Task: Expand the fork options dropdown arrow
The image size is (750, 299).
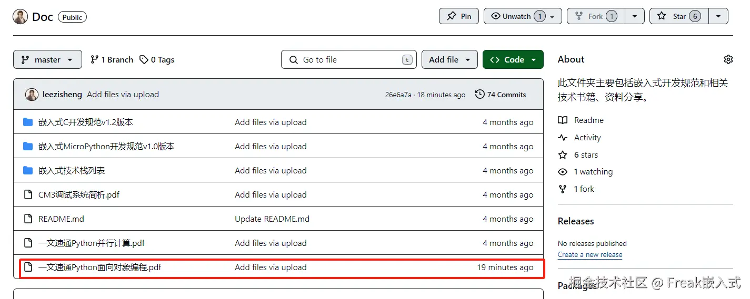Action: (635, 16)
